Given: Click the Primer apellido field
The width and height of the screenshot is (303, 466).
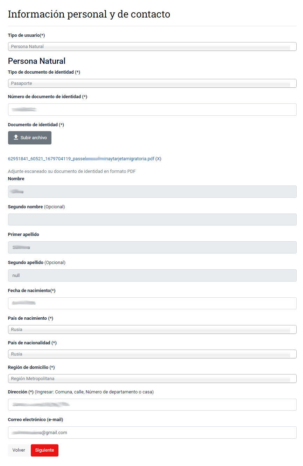Looking at the screenshot, I should tap(152, 248).
